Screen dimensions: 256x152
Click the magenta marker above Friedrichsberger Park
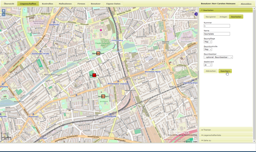pos(101,30)
